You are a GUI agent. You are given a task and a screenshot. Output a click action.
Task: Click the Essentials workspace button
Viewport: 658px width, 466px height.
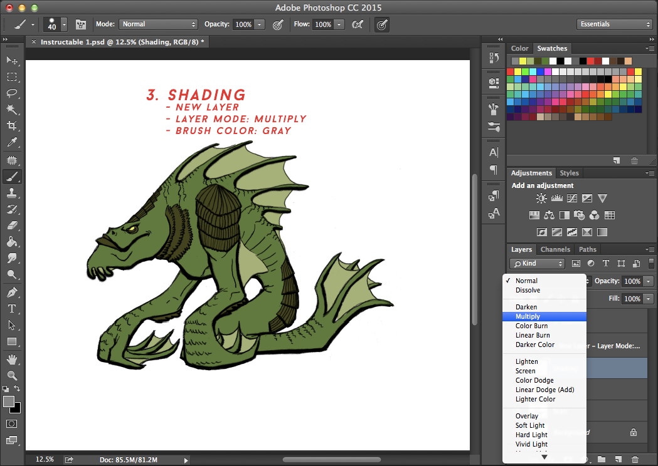613,23
